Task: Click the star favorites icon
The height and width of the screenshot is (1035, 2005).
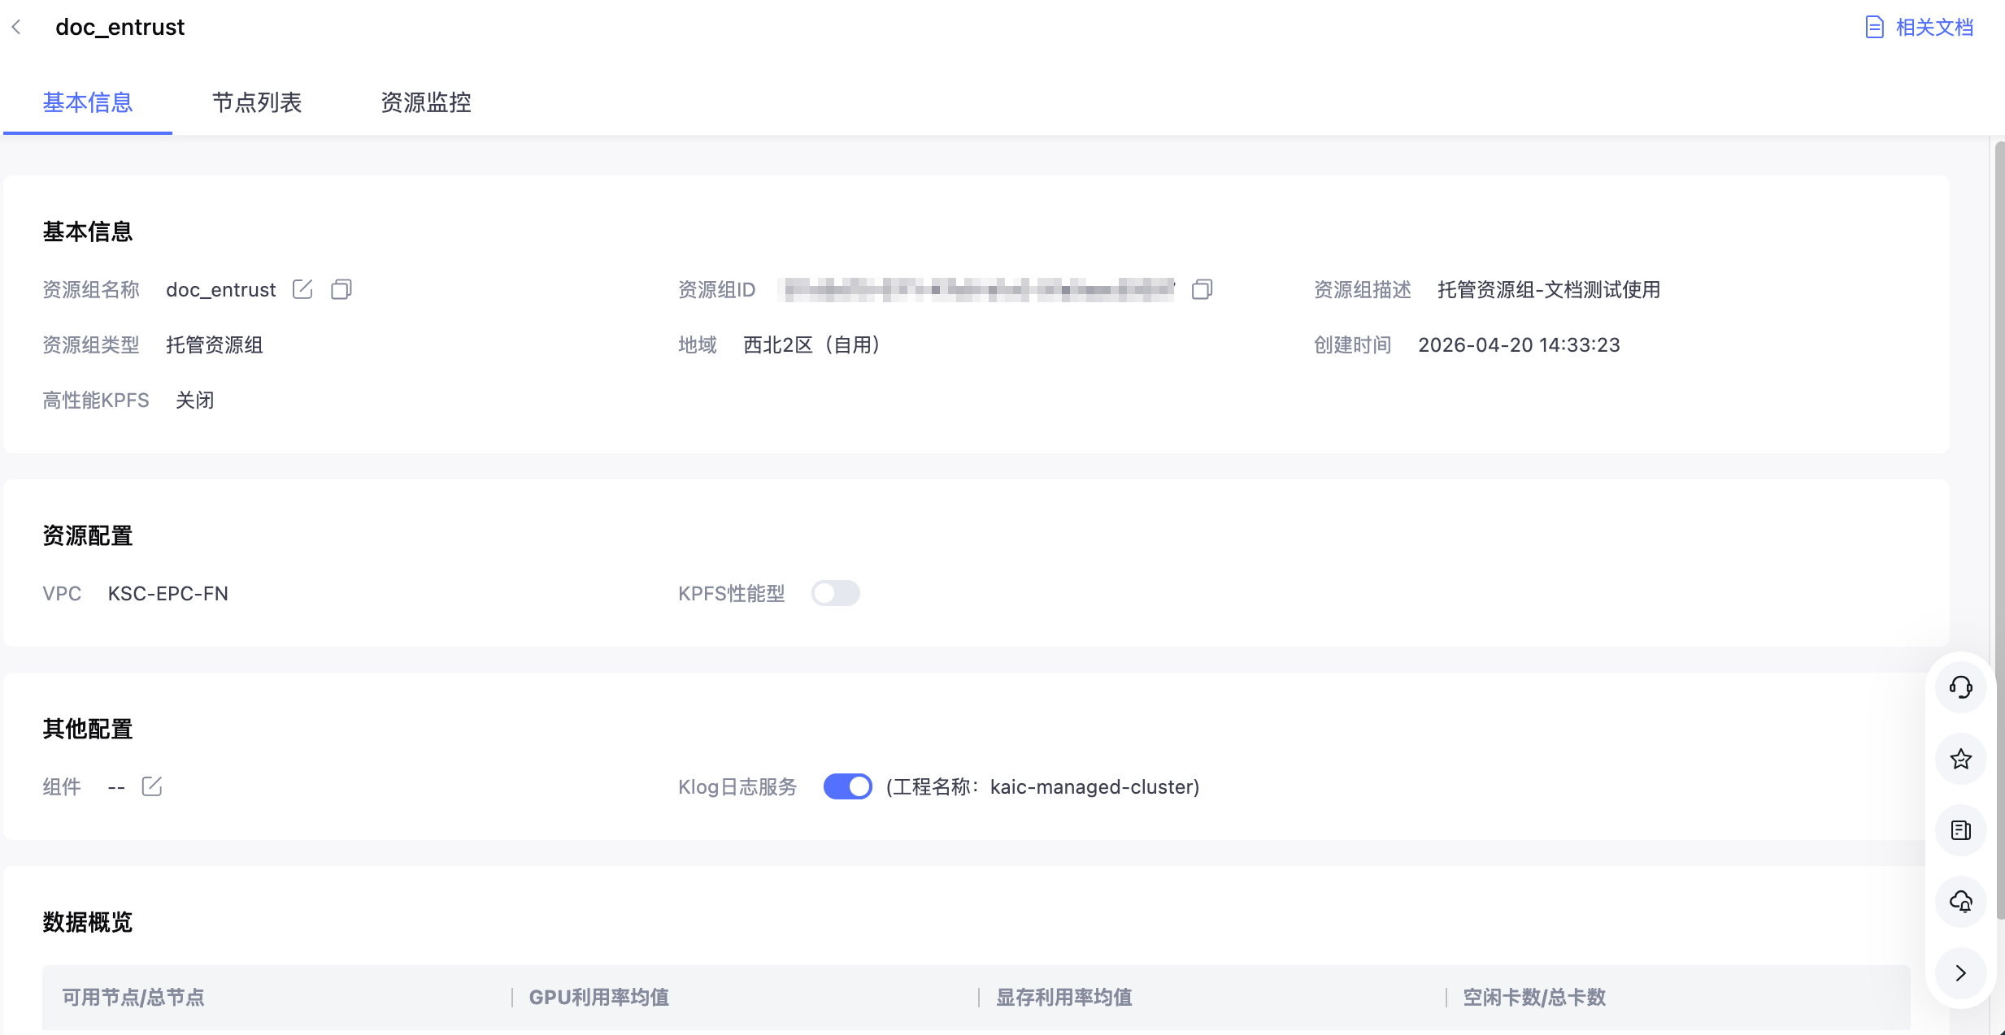Action: pos(1960,759)
